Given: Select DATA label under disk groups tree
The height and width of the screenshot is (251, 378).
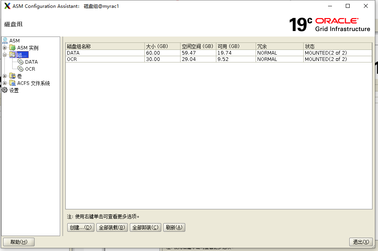Looking at the screenshot, I should point(31,62).
